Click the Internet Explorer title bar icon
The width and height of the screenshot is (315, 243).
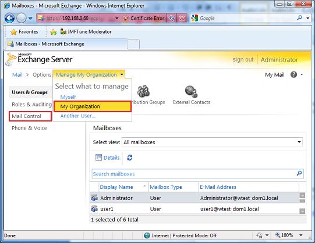[7, 5]
